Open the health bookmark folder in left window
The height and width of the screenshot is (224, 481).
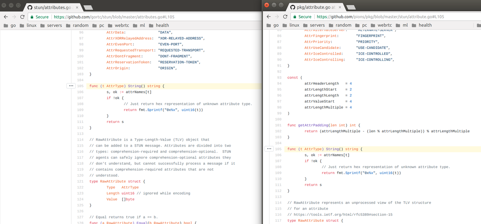pyautogui.click(x=159, y=25)
